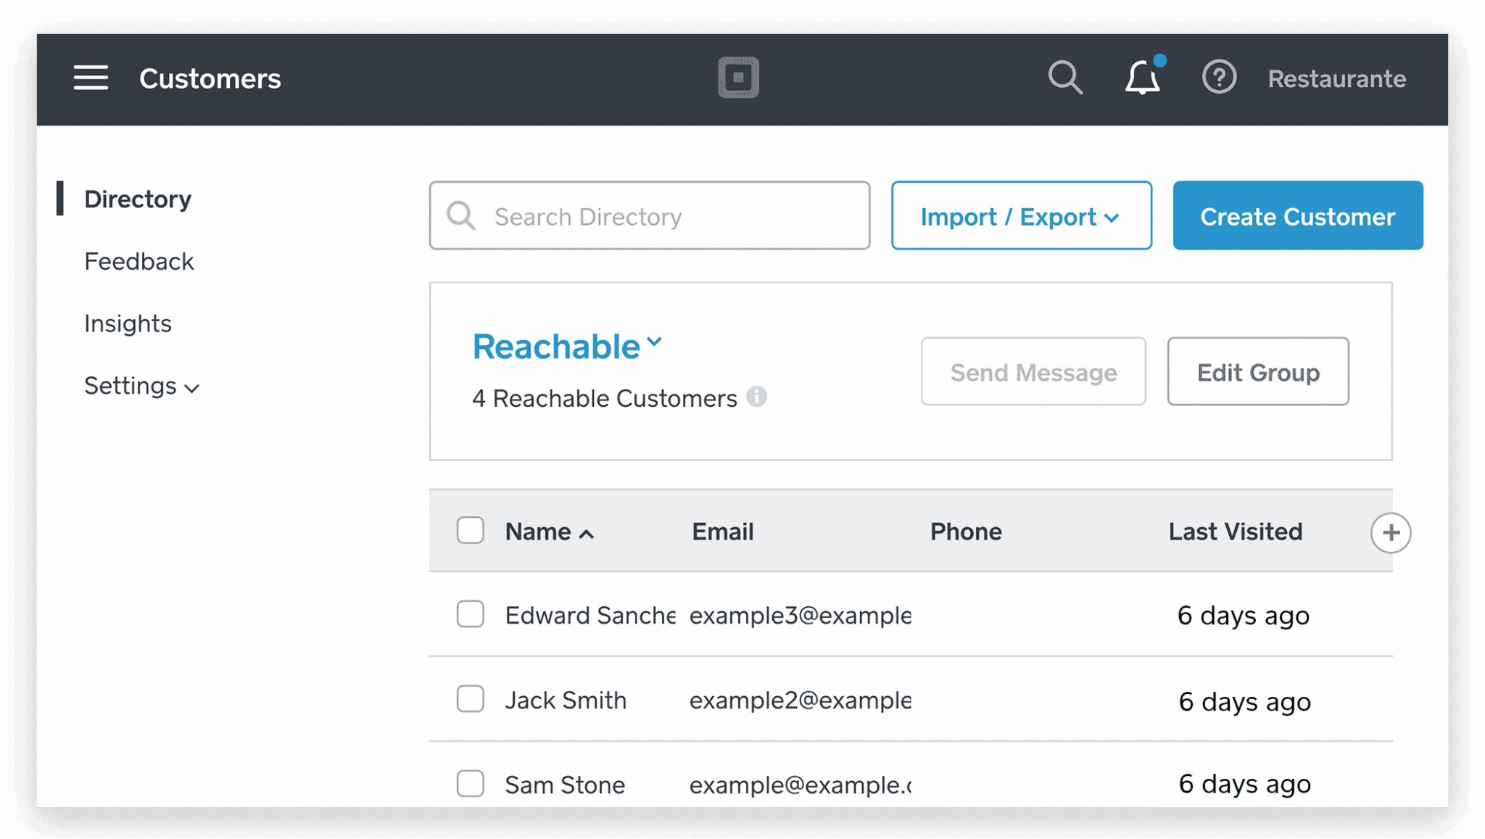This screenshot has height=839, width=1485.
Task: Open the Restaurante account menu
Action: 1336,78
